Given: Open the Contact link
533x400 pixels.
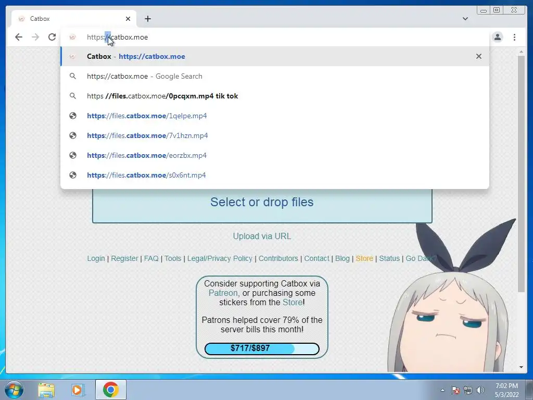Looking at the screenshot, I should [x=316, y=258].
